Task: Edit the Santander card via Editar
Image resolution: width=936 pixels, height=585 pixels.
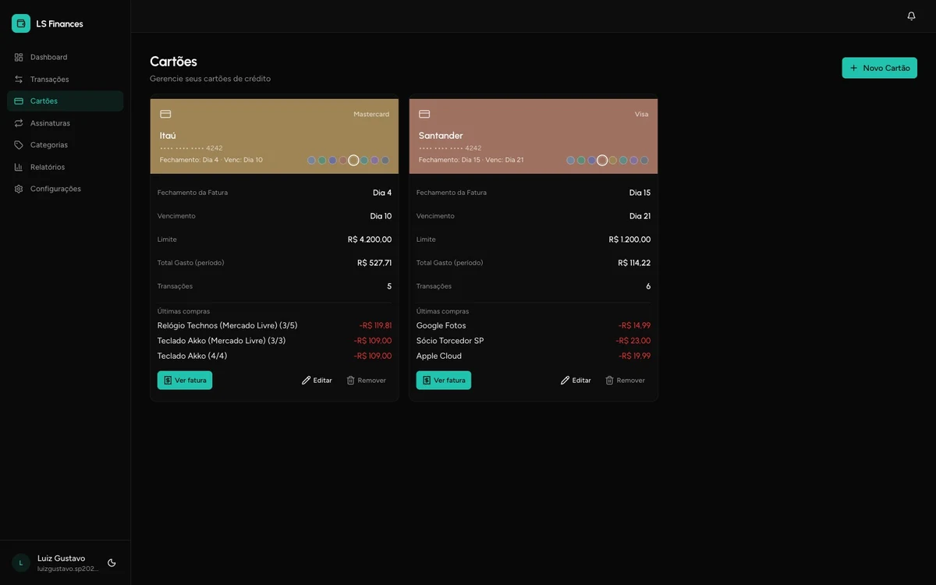Action: click(x=576, y=380)
